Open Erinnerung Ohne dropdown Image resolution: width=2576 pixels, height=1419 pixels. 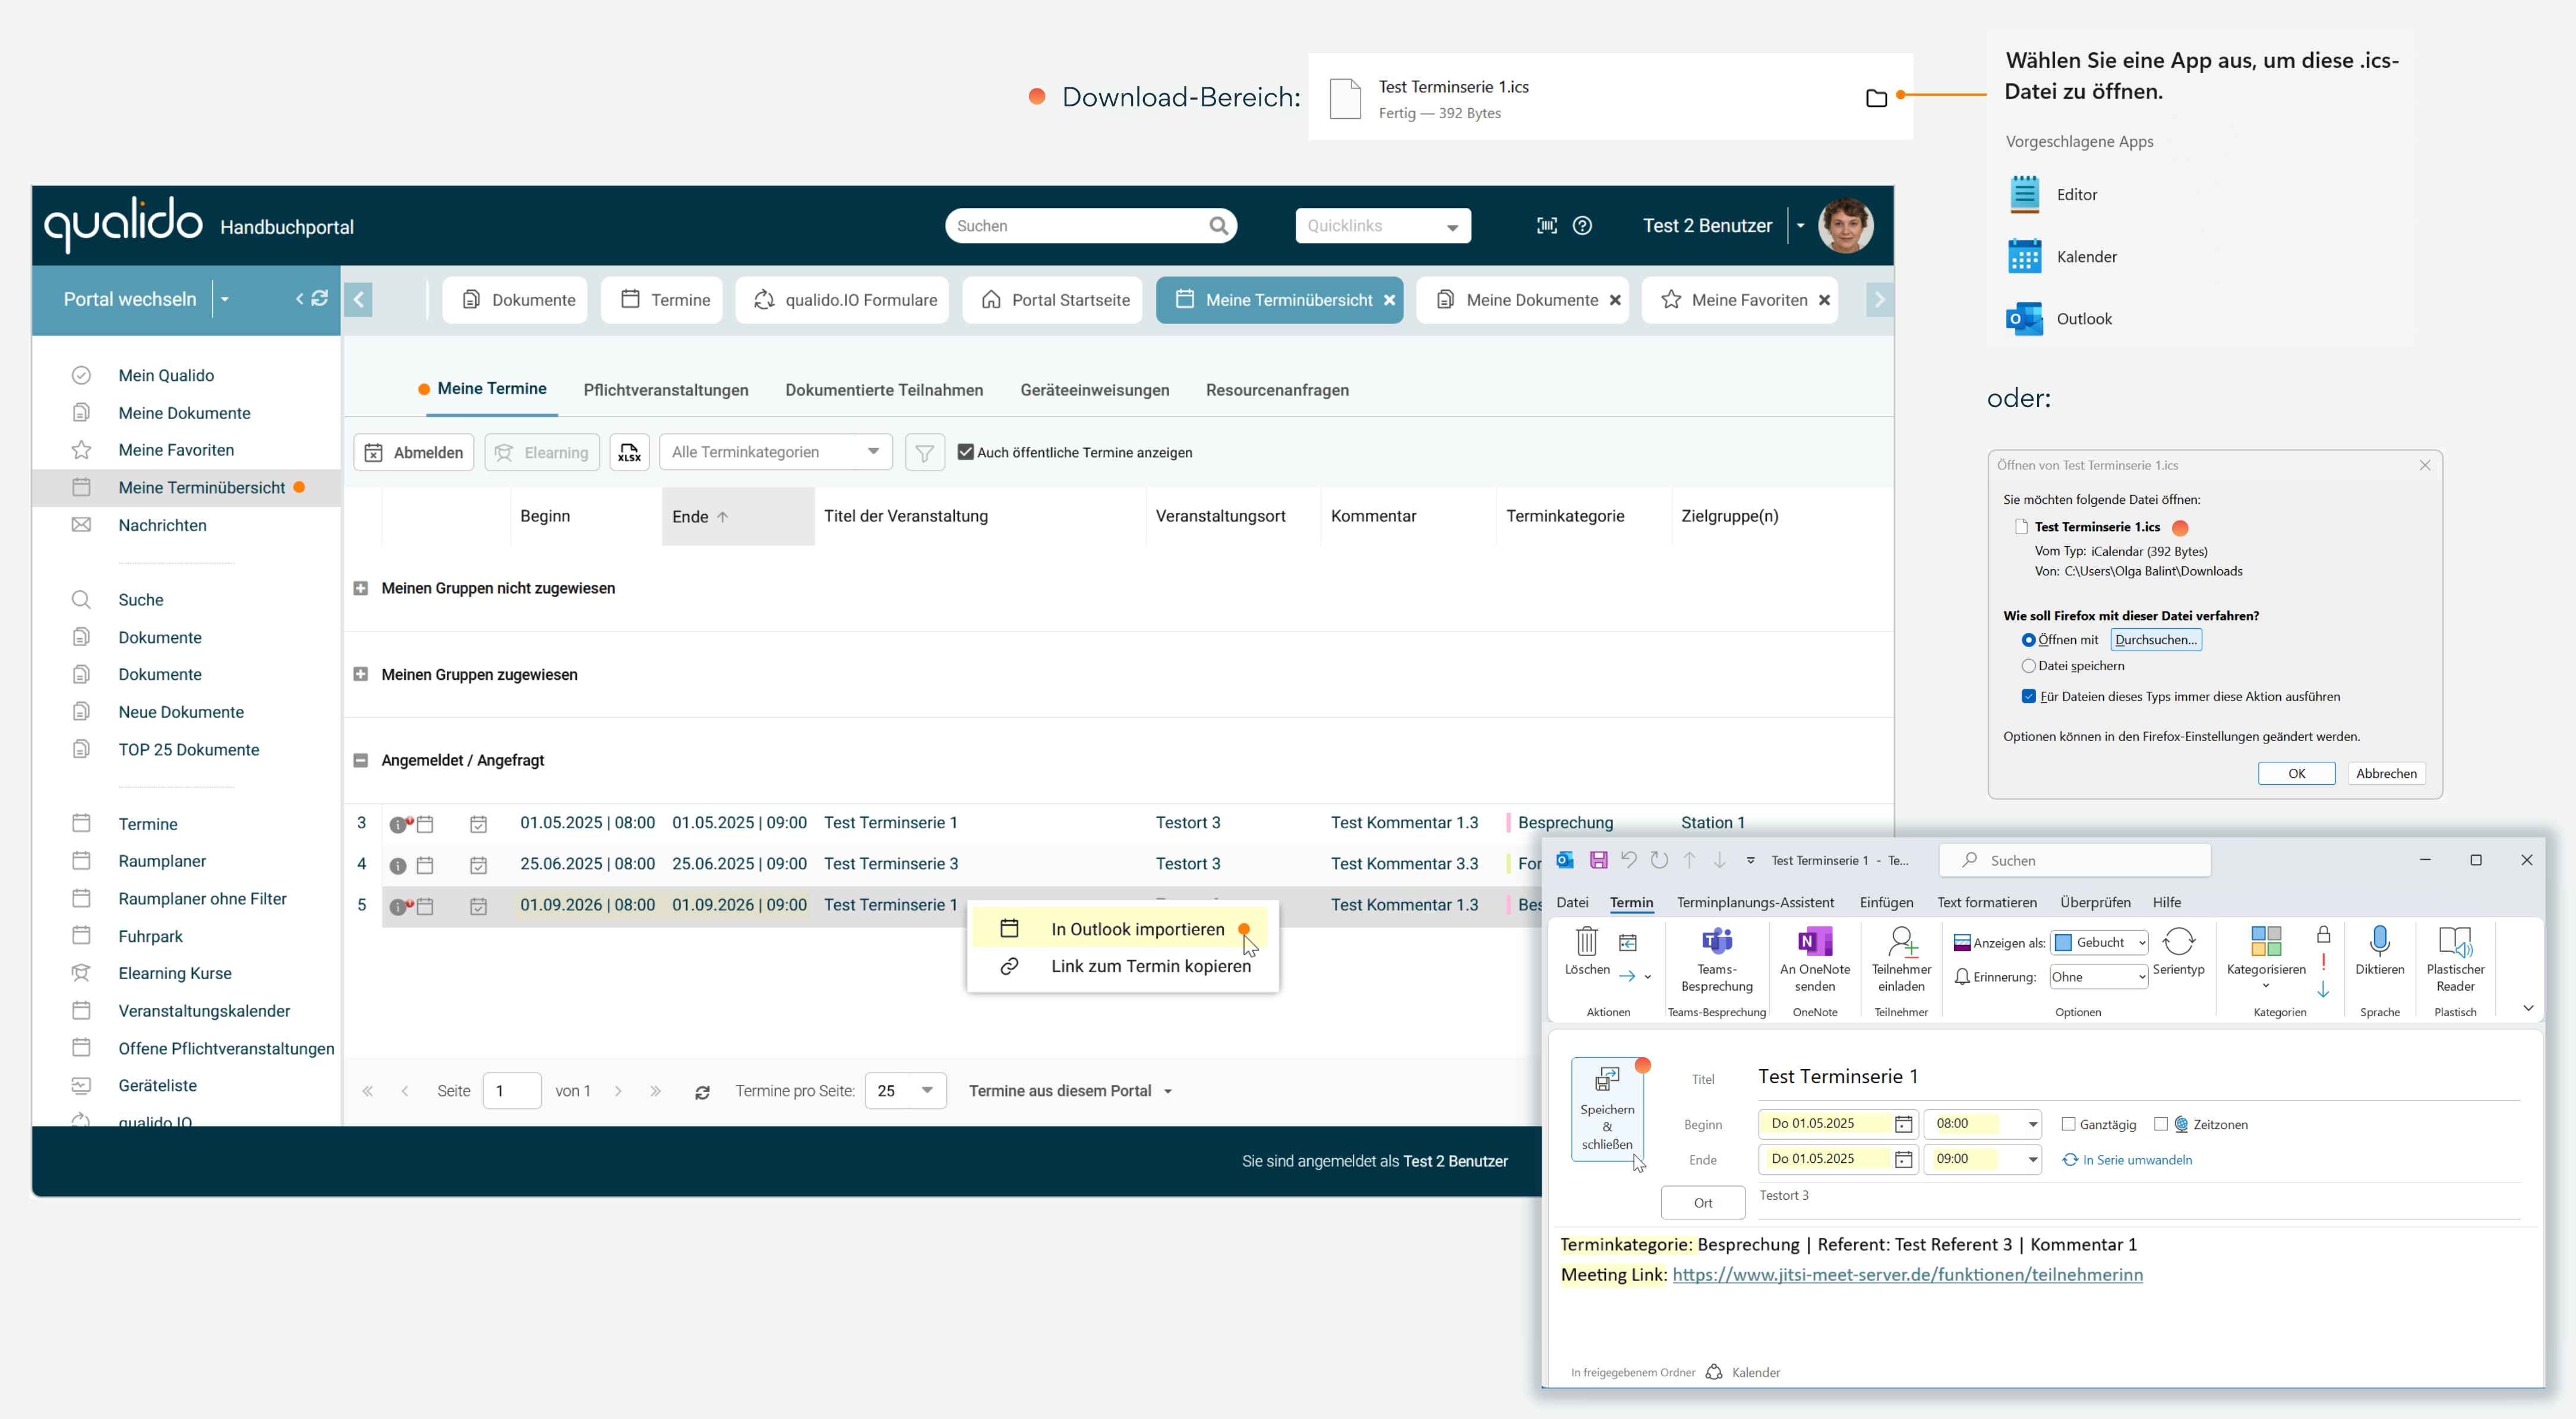click(x=2098, y=977)
